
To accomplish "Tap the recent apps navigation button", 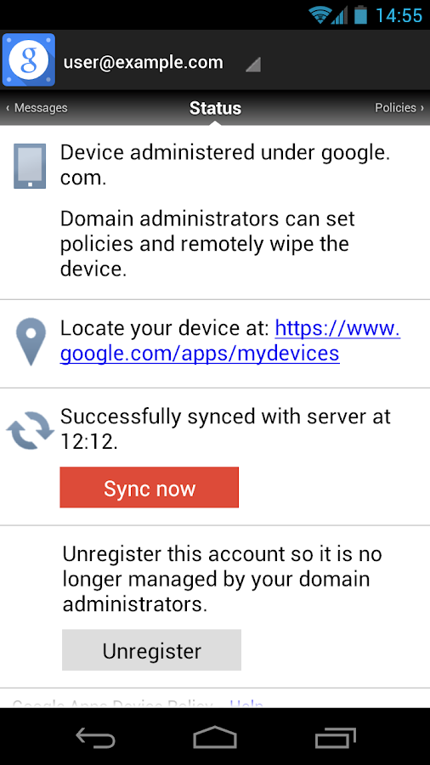I will pos(335,737).
